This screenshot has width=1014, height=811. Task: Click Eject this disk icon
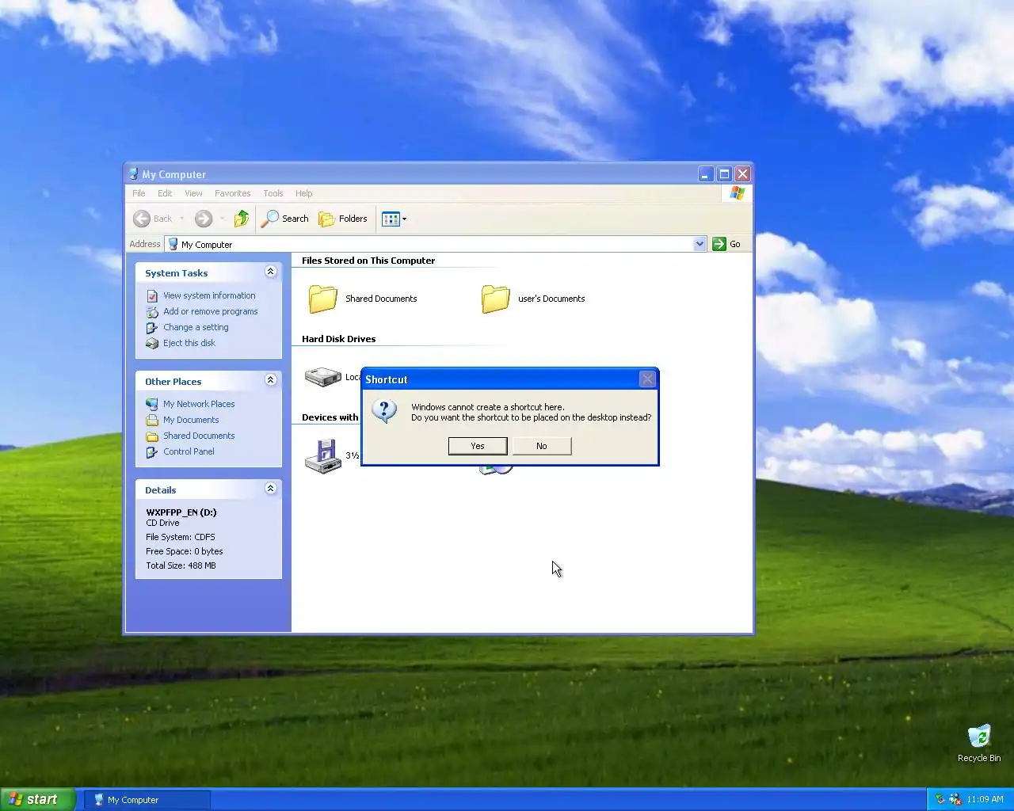click(152, 343)
